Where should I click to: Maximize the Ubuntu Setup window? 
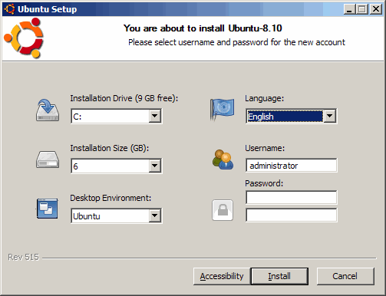362,9
